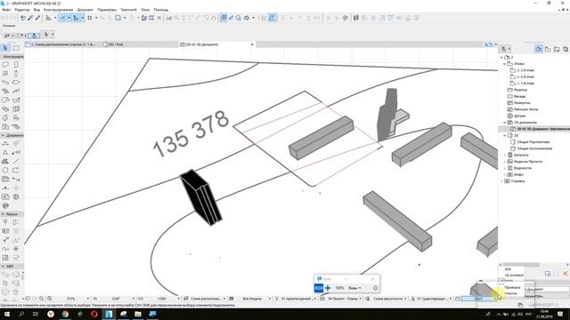570x320 pixels.
Task: Click the Undo arrow in the top toolbar
Action: pos(5,18)
